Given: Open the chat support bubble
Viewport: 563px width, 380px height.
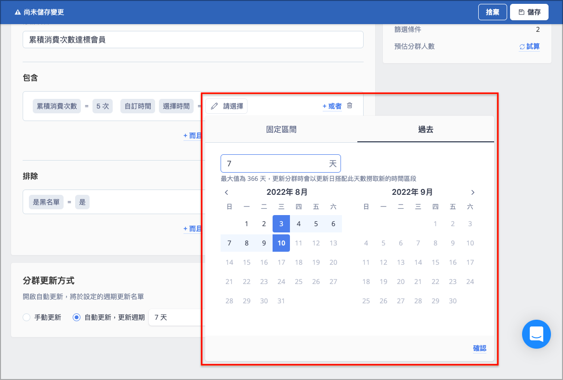Looking at the screenshot, I should point(536,334).
